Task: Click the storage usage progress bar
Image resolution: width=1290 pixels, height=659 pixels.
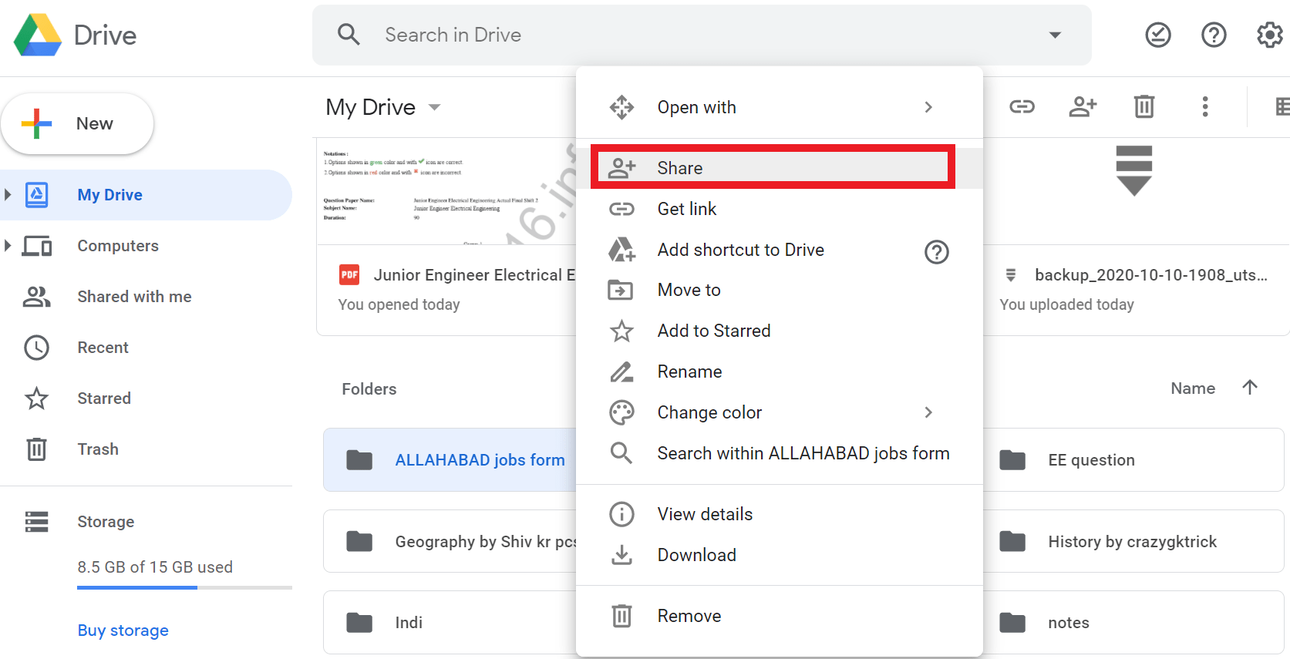Action: [x=184, y=587]
